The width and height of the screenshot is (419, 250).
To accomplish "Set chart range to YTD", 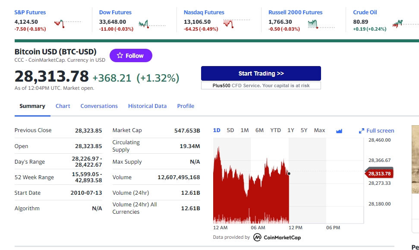I will pos(275,130).
